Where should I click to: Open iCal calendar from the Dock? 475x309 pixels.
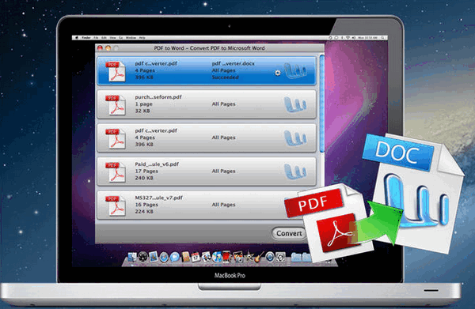[x=196, y=257]
